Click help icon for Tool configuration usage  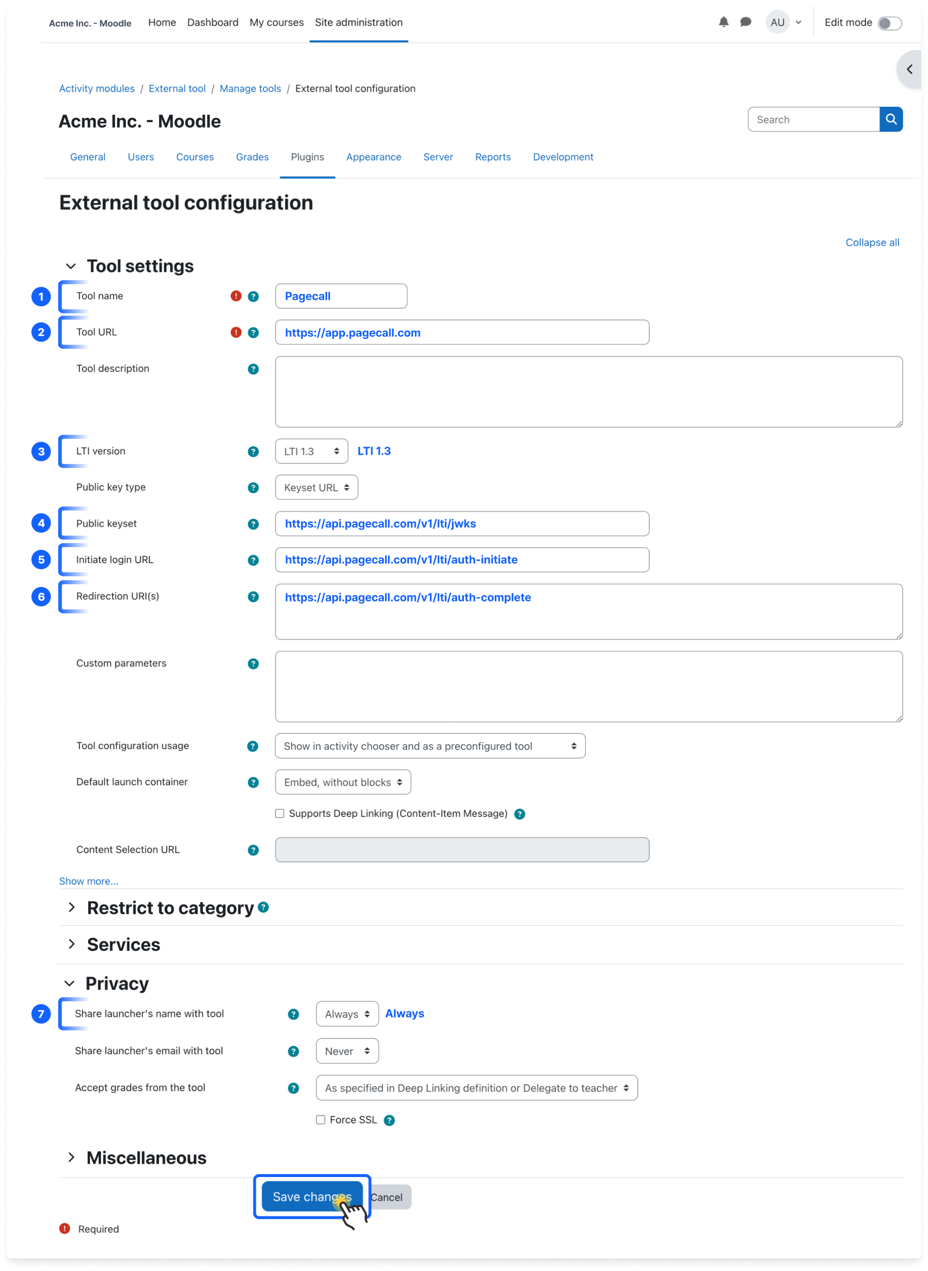253,746
